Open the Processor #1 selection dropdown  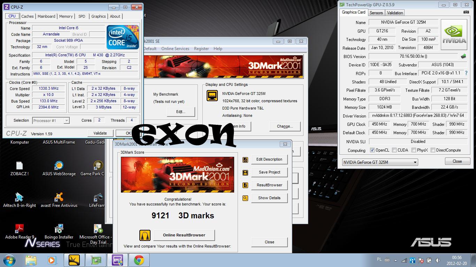pyautogui.click(x=51, y=121)
